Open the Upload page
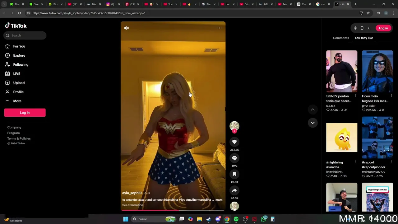398x224 pixels. [x=19, y=83]
